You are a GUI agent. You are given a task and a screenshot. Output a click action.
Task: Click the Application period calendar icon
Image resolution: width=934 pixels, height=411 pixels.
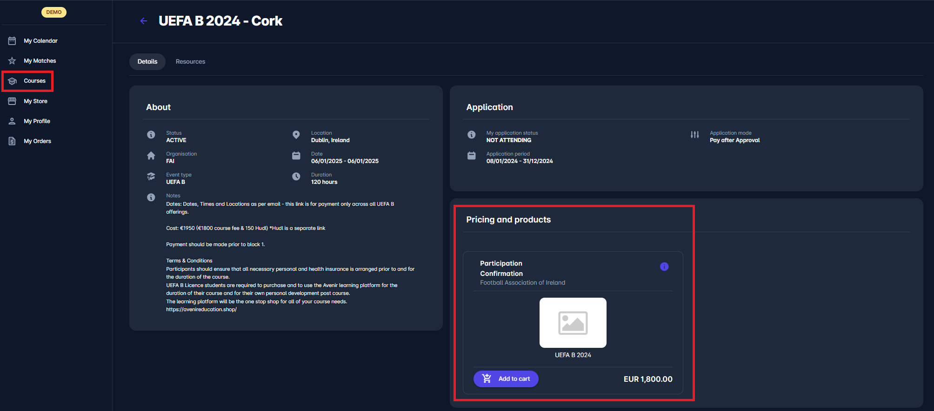471,156
